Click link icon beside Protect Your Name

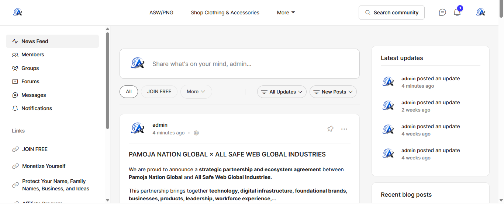tap(15, 185)
